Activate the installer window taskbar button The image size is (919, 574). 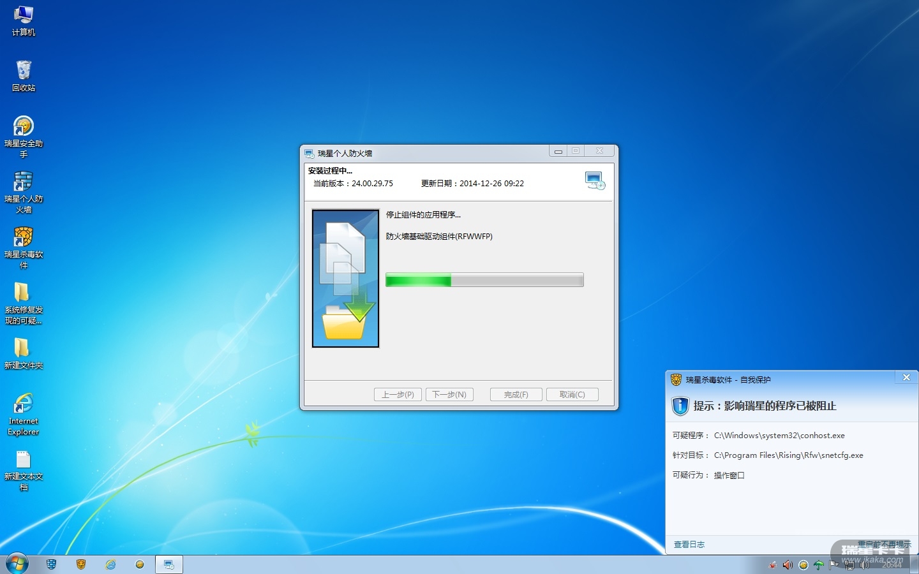click(x=169, y=564)
